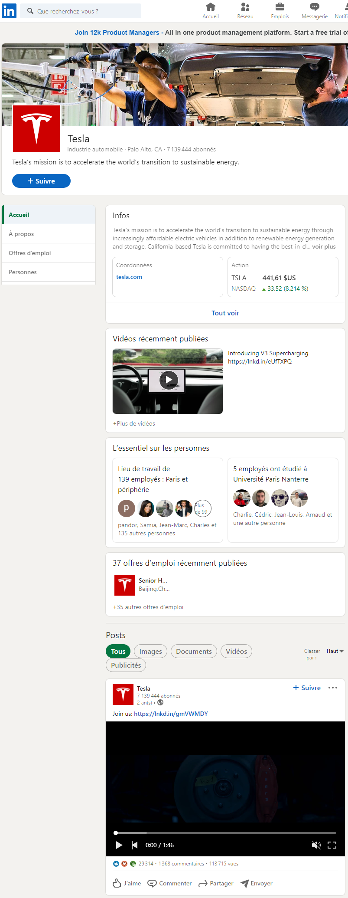This screenshot has width=348, height=898.
Task: Click the Envoyer send button
Action: coord(257,883)
